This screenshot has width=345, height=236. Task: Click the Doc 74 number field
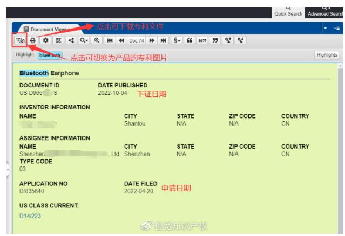(137, 40)
